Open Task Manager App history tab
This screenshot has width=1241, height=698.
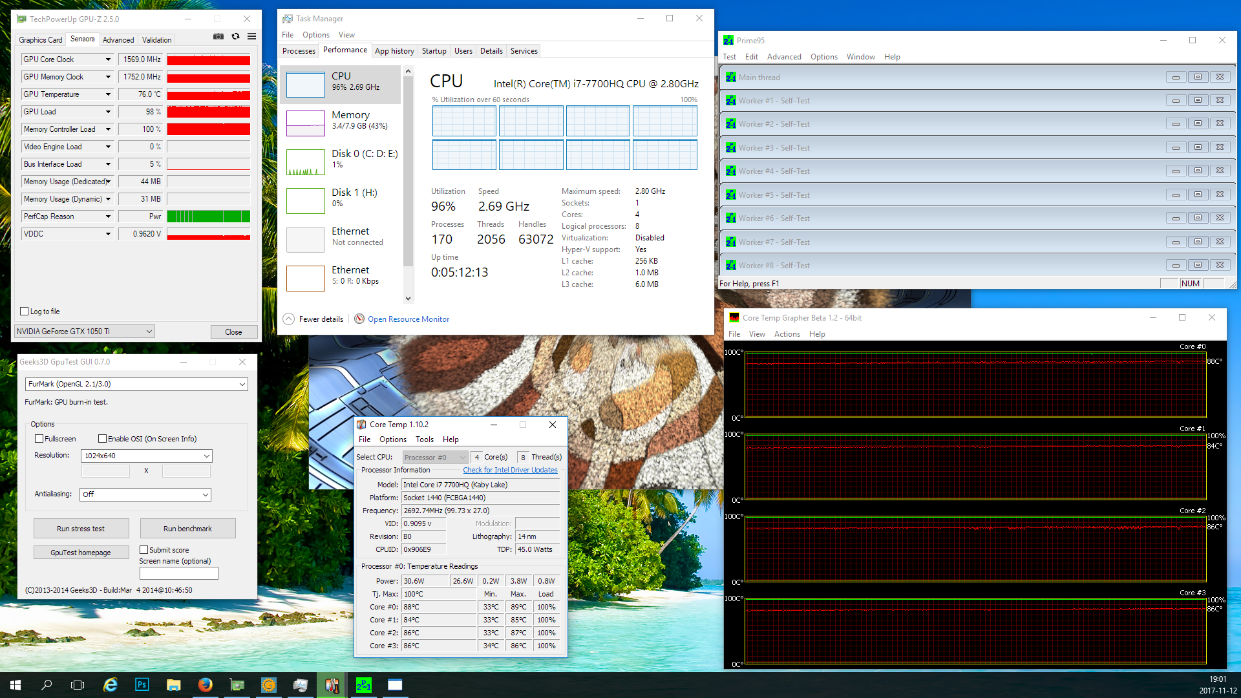pos(394,51)
